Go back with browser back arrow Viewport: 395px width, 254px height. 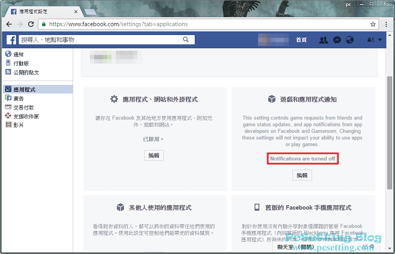8,24
